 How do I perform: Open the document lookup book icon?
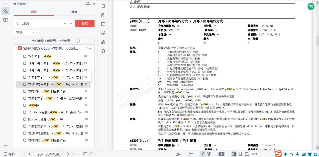pos(5,20)
